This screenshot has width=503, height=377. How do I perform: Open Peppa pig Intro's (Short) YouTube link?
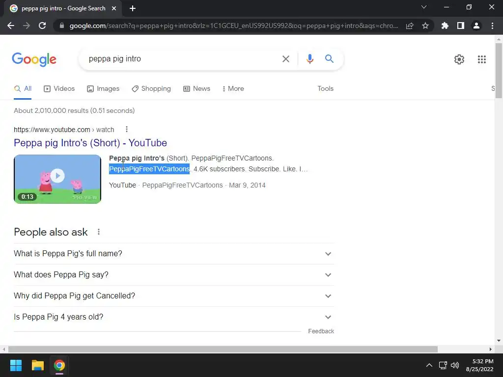pyautogui.click(x=90, y=143)
